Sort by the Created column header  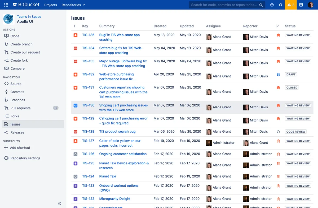click(160, 26)
